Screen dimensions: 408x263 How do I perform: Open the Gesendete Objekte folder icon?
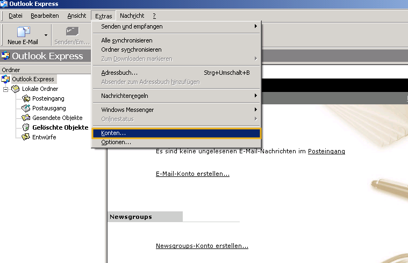(26, 118)
